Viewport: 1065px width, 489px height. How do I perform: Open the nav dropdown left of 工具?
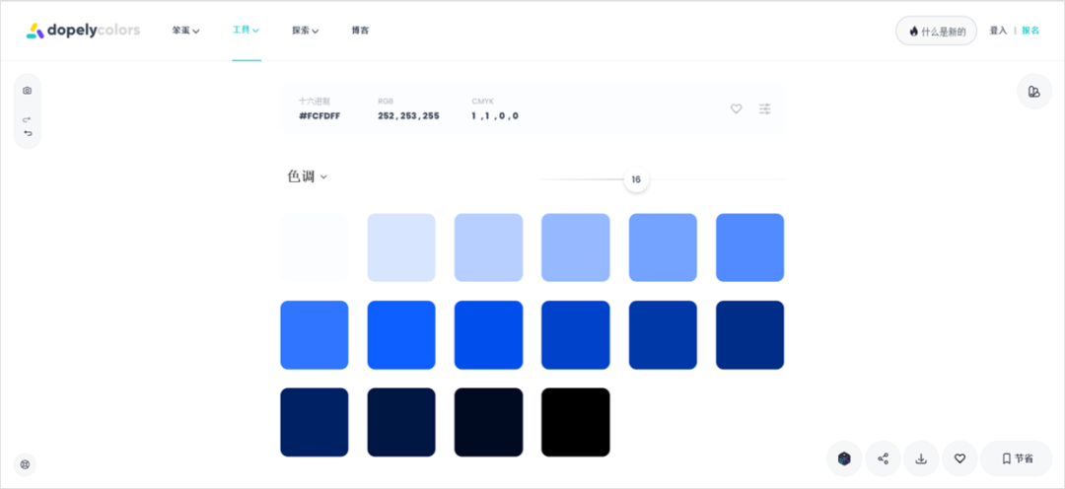186,31
